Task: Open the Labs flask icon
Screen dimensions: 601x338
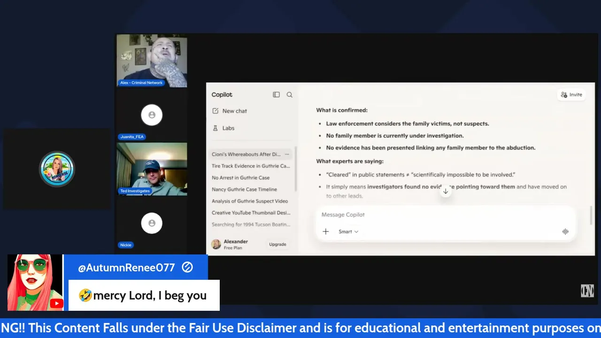Action: 216,128
